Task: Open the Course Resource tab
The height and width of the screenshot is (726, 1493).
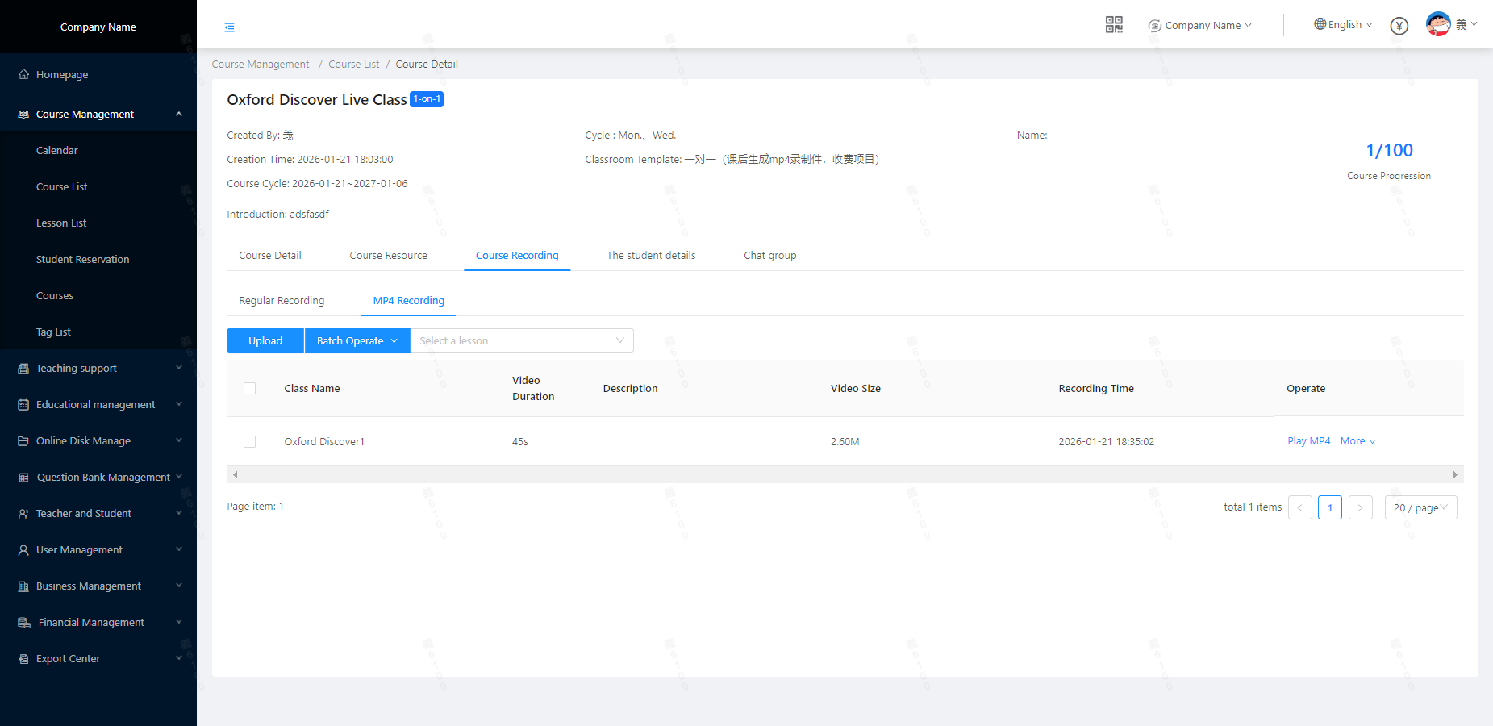Action: 388,256
